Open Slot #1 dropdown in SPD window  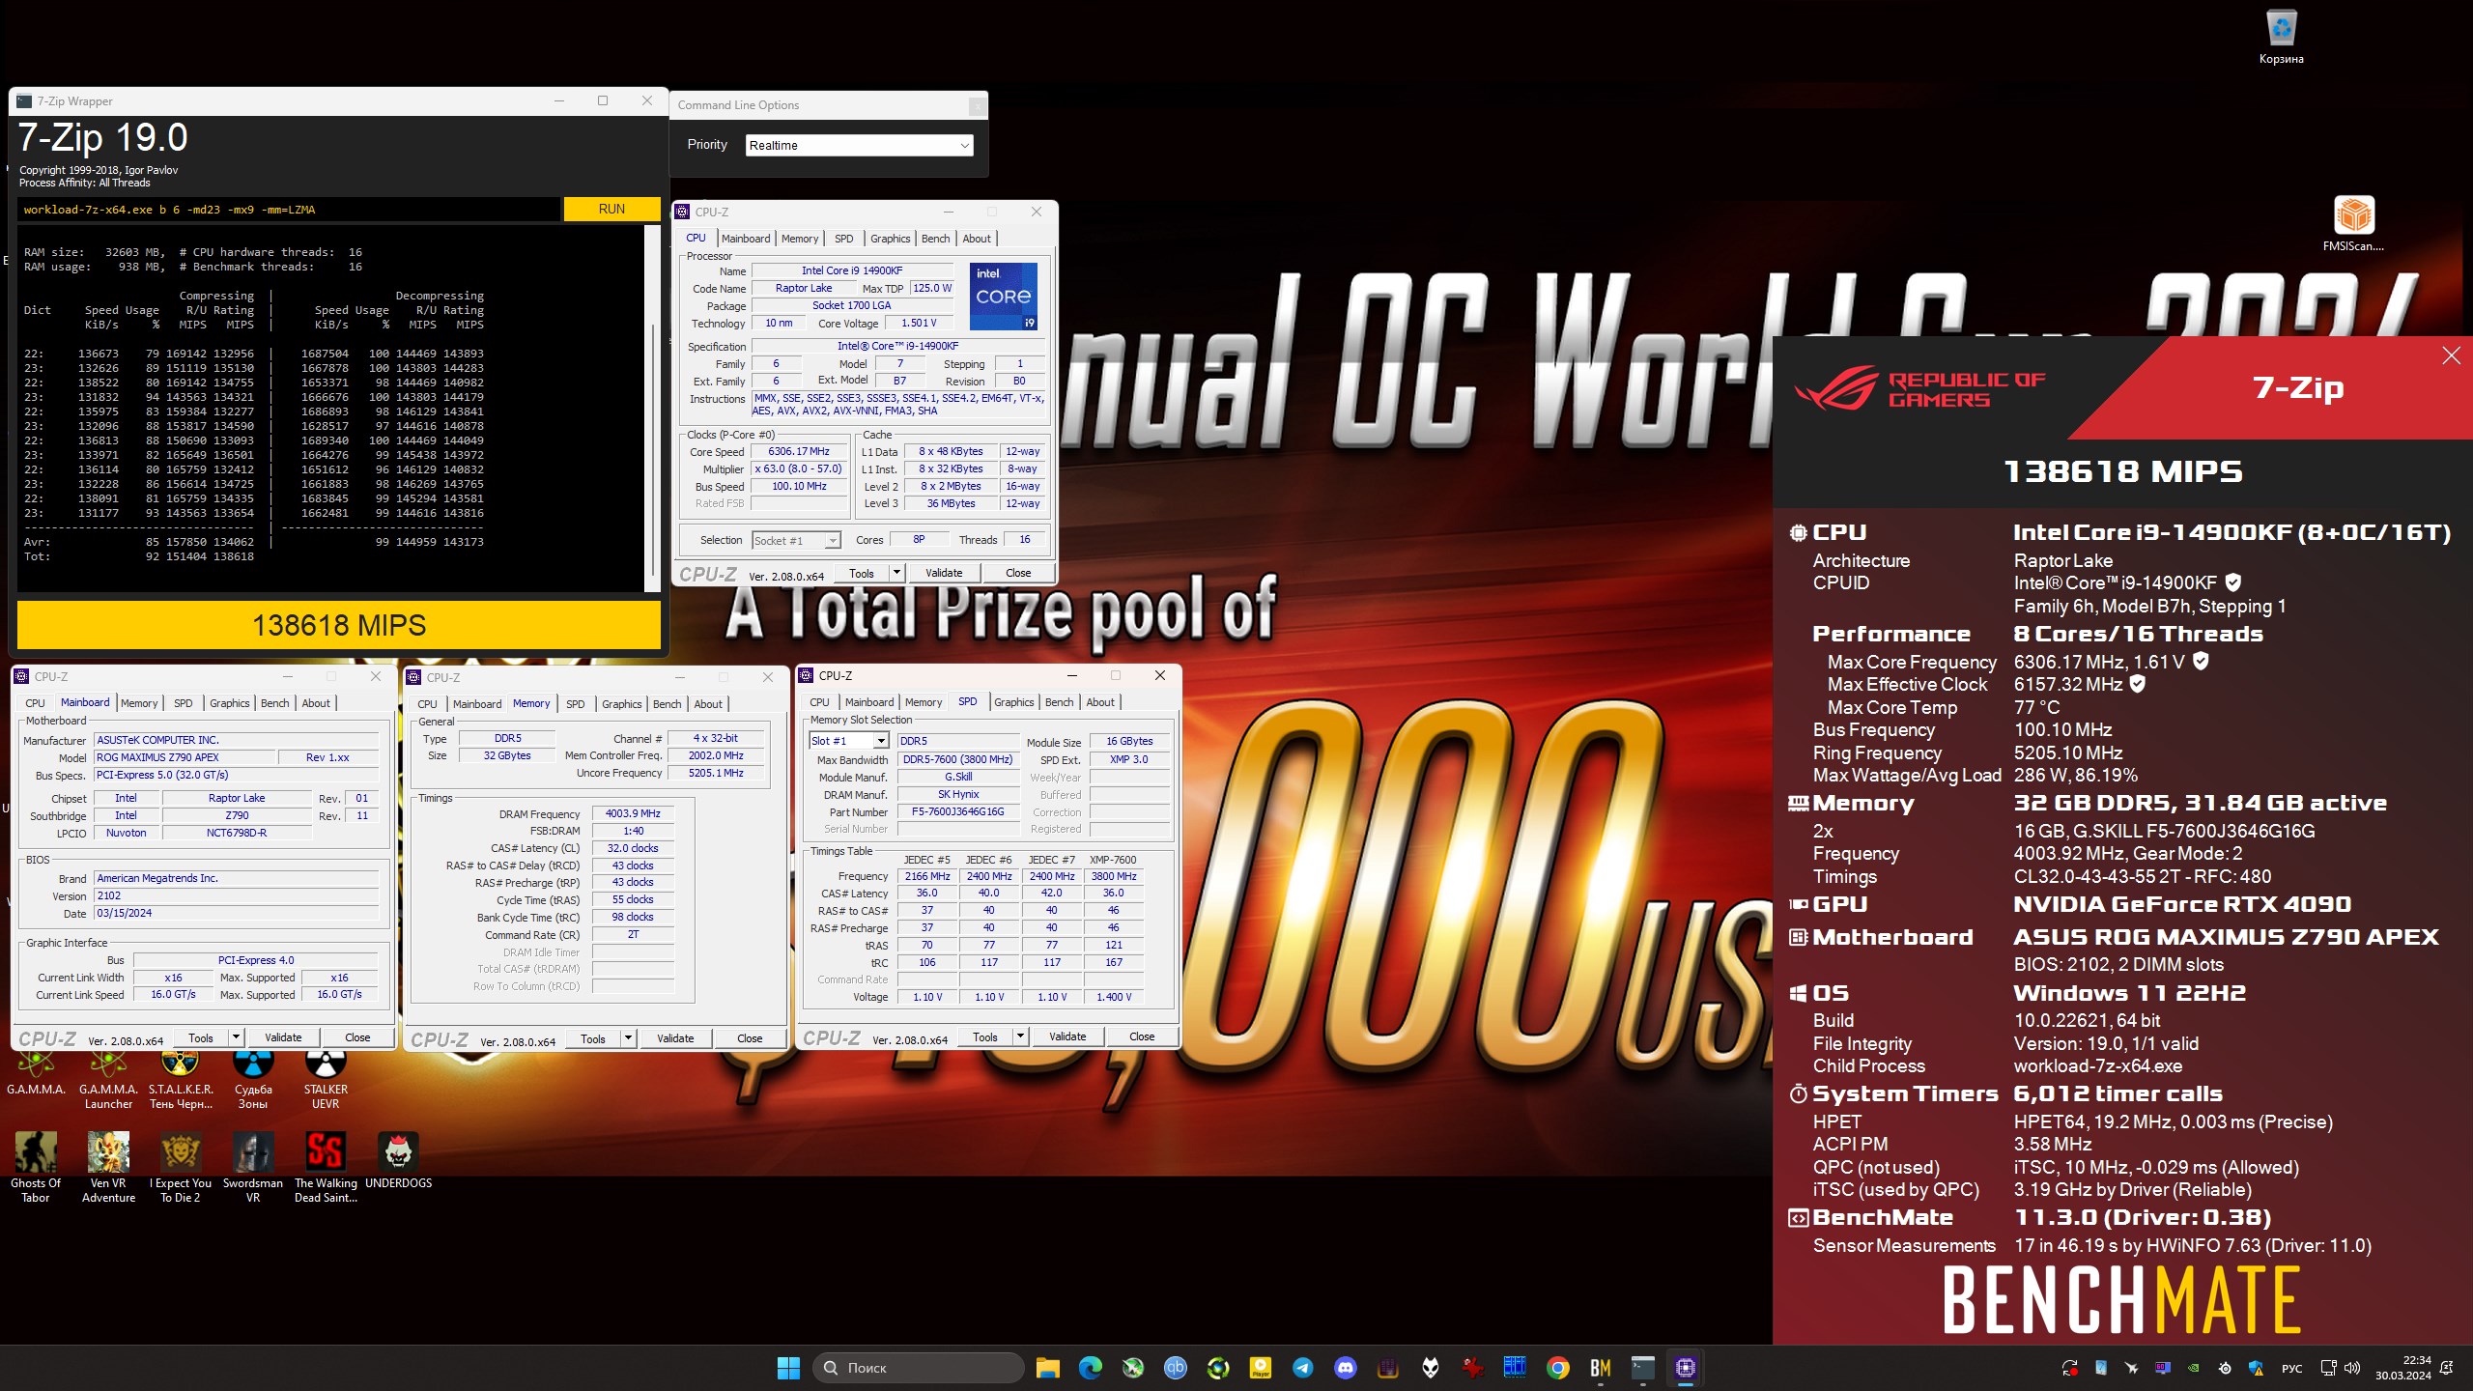click(x=849, y=741)
